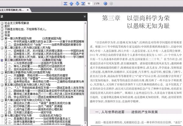Click the bookmark icon beside 第五章以团结互助为荣

click(x=2, y=85)
